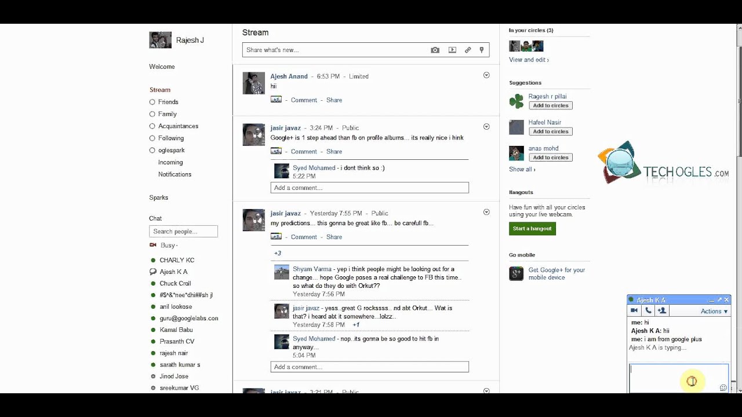The image size is (742, 417).
Task: Attach a link with the share box link icon
Action: 468,50
